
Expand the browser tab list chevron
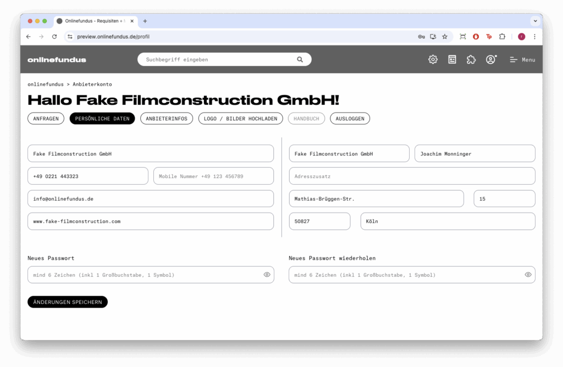[534, 21]
